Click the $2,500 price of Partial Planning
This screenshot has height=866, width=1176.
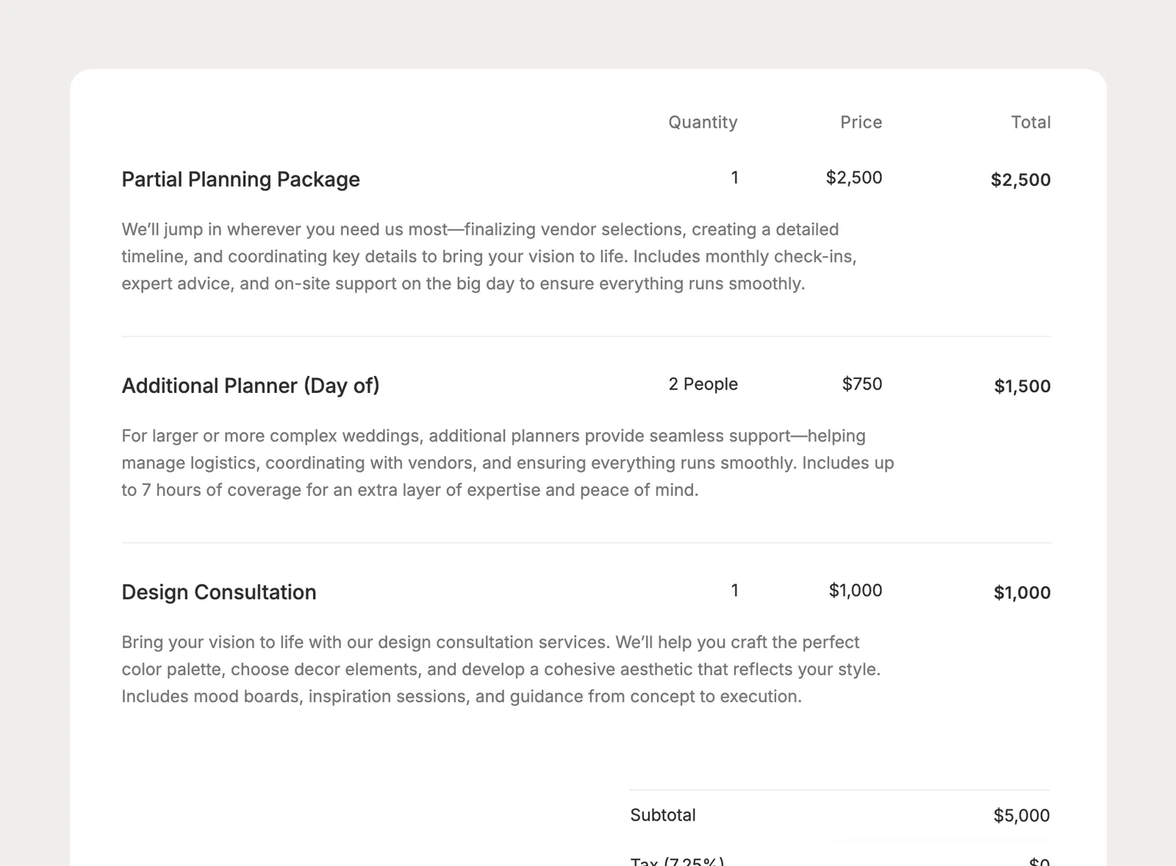click(x=854, y=177)
